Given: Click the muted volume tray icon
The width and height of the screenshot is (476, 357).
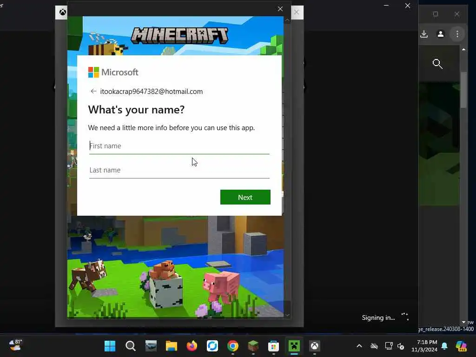Looking at the screenshot, I should click(401, 346).
